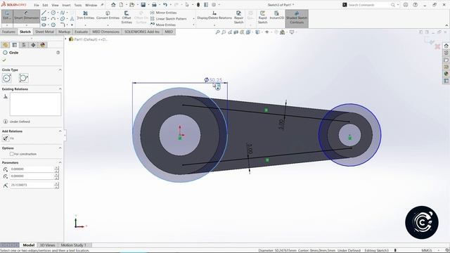Switch to the Features tab
This screenshot has width=450, height=253.
[9, 32]
